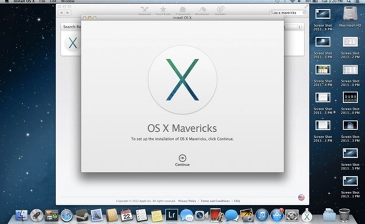Minimize the Install OS X window
Viewport: 365px width, 224px height.
[x=90, y=18]
